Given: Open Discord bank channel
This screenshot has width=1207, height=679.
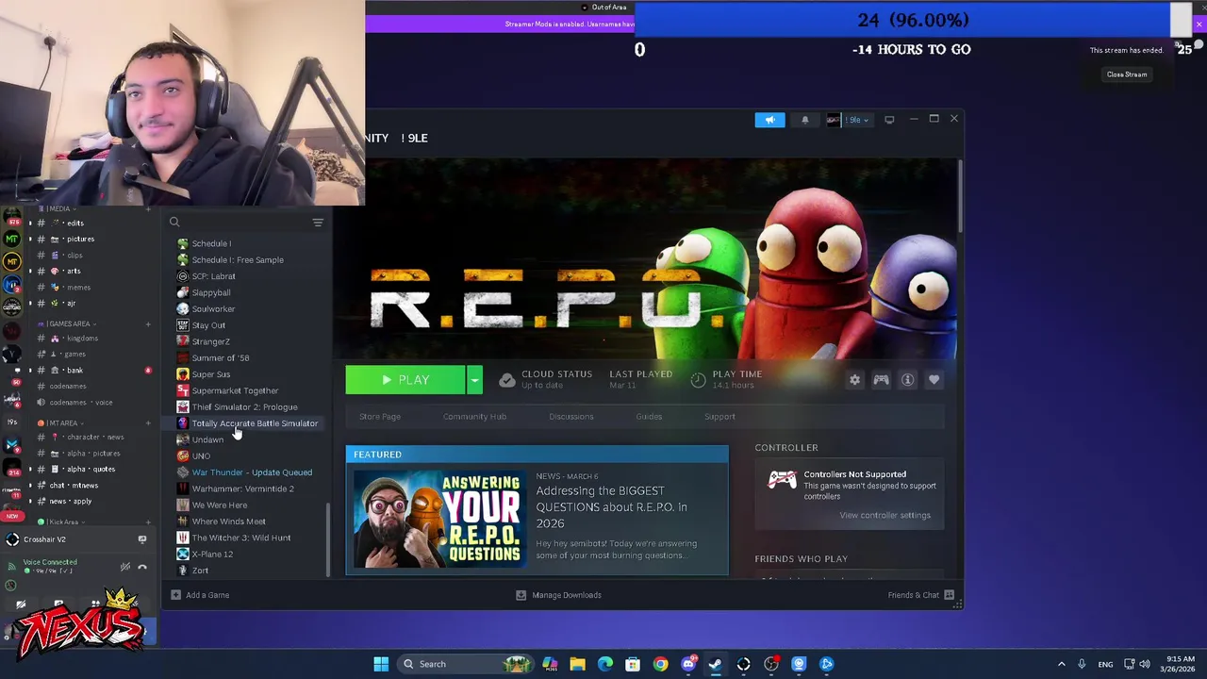Looking at the screenshot, I should pyautogui.click(x=74, y=371).
